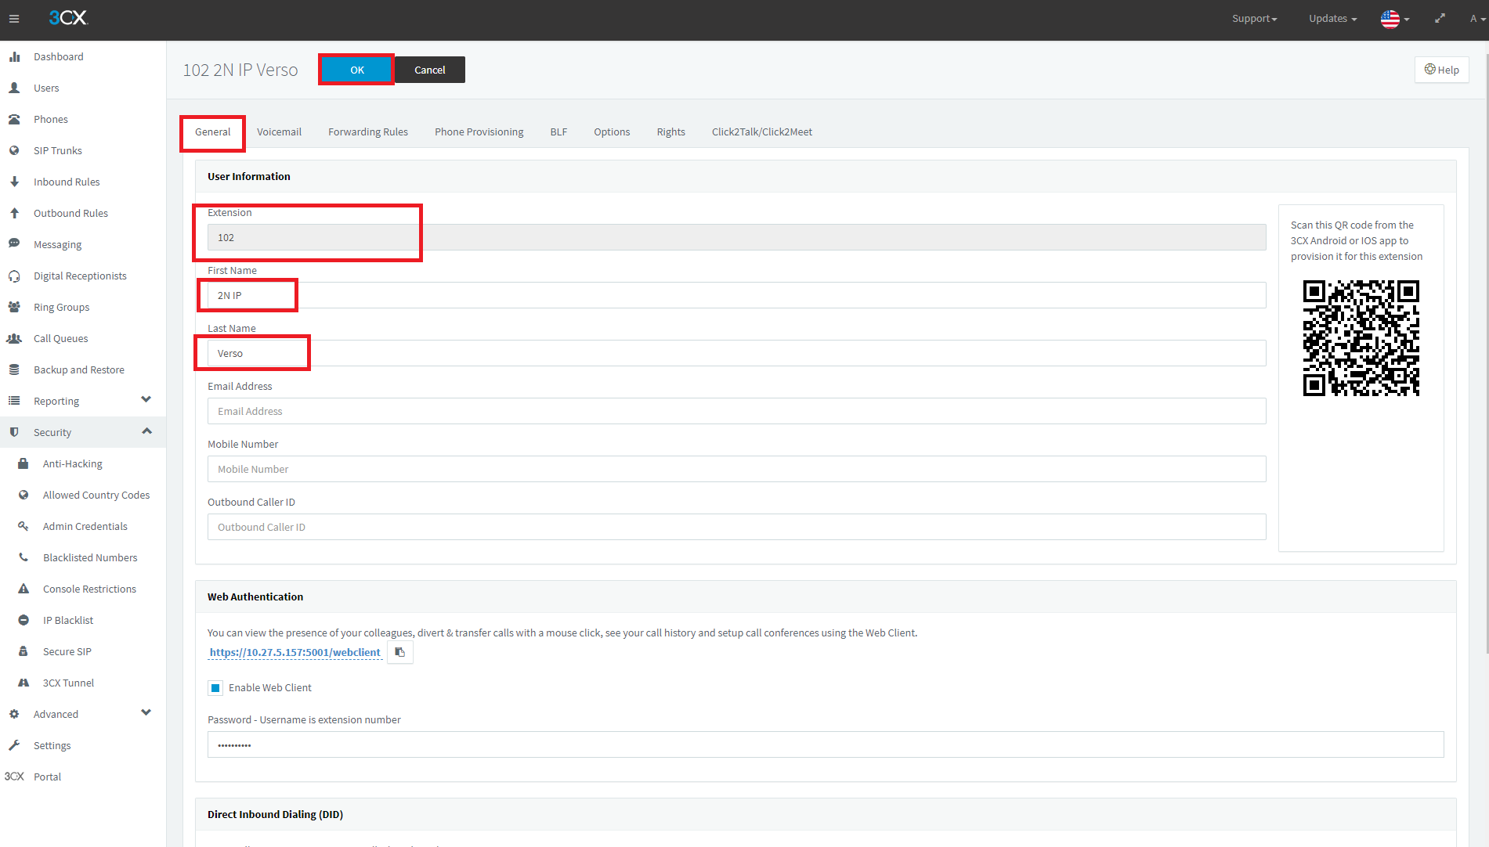Viewport: 1489px width, 847px height.
Task: Click the fullscreen expand icon
Action: pos(1440,19)
